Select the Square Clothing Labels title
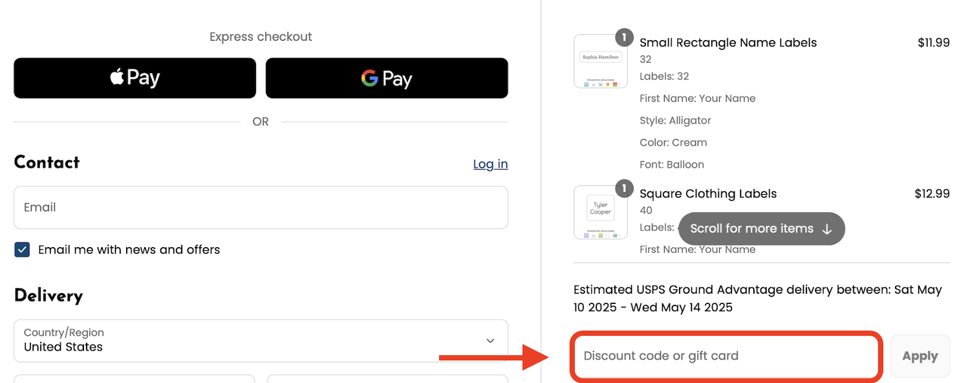The height and width of the screenshot is (383, 970). 708,193
